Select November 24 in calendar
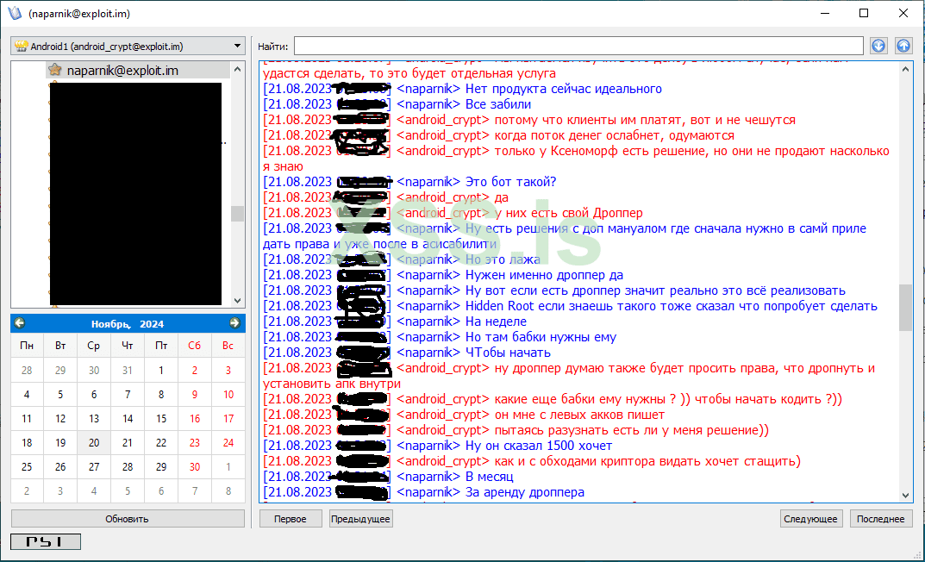The width and height of the screenshot is (925, 562). (x=228, y=442)
